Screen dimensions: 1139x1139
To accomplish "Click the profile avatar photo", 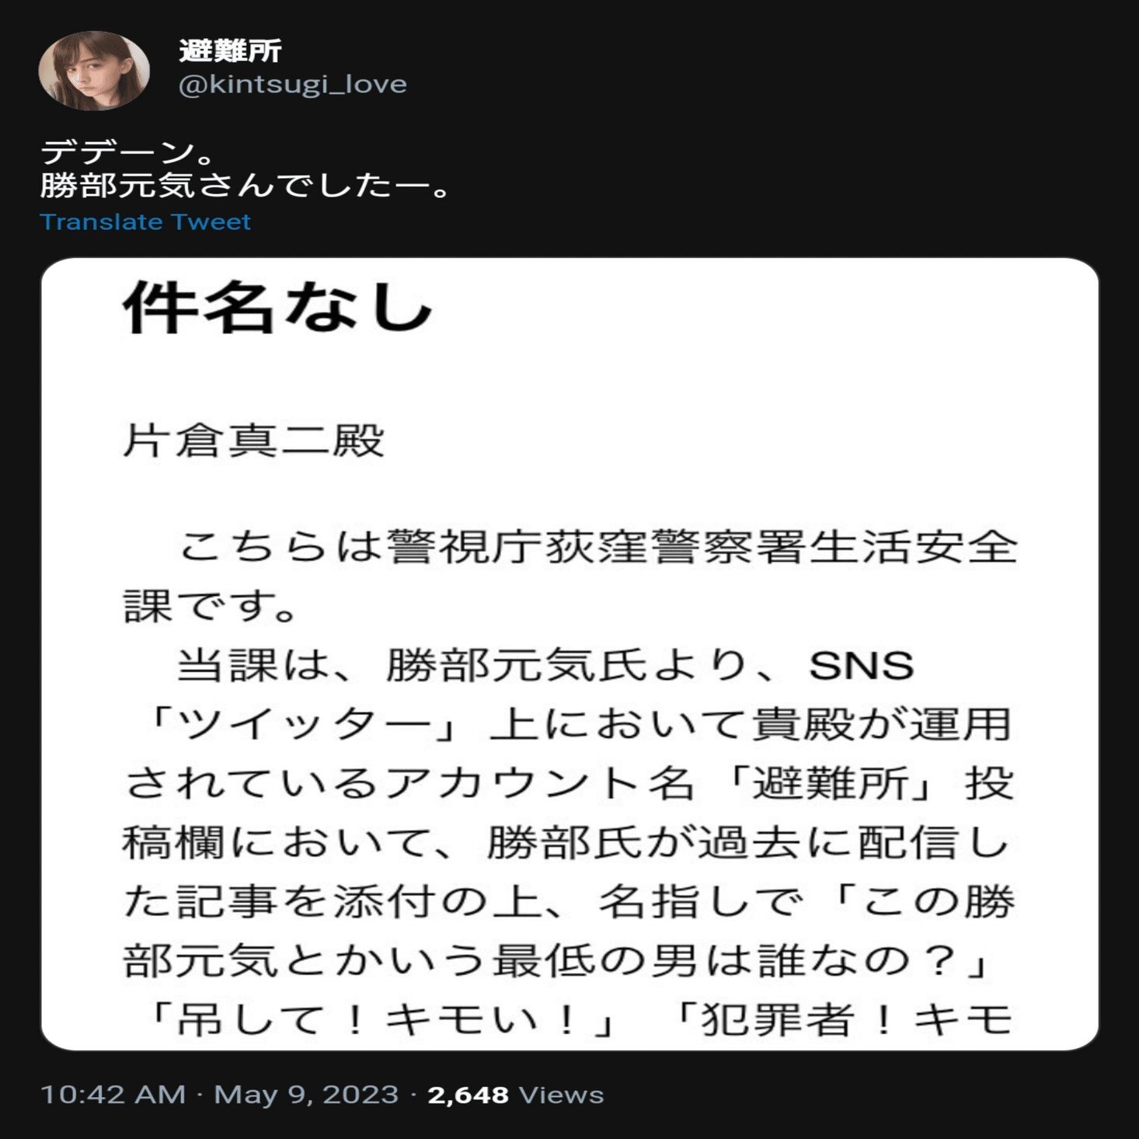I will 94,71.
